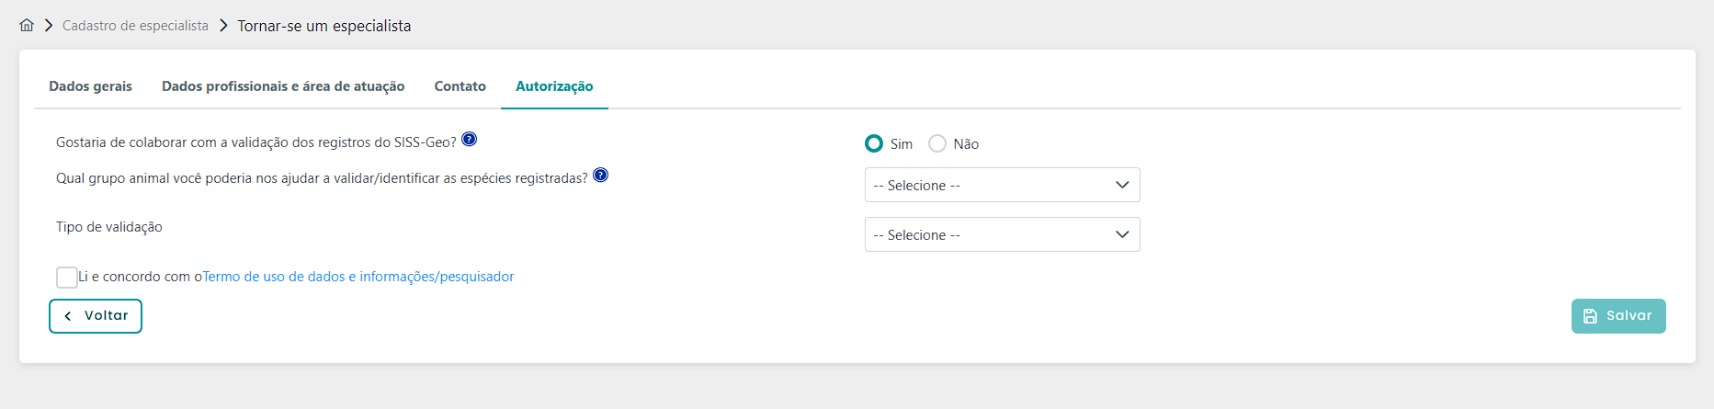Click 'Tornar-se um especialista' breadcrumb text

pyautogui.click(x=324, y=26)
